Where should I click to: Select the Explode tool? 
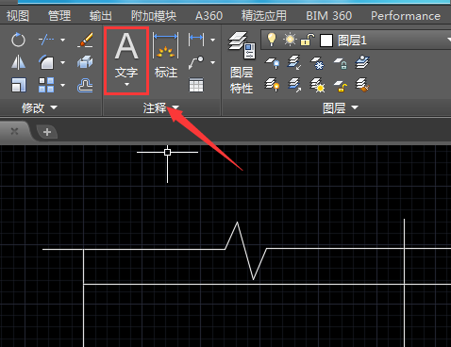pos(85,62)
